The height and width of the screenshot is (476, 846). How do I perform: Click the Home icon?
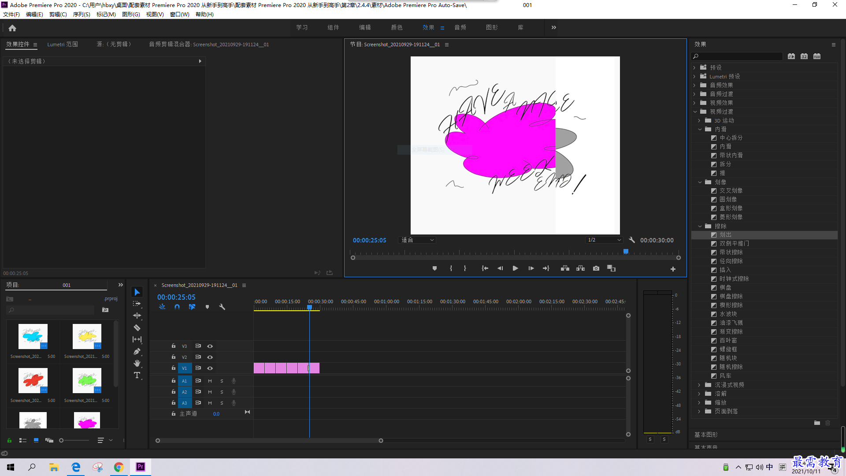coord(12,28)
